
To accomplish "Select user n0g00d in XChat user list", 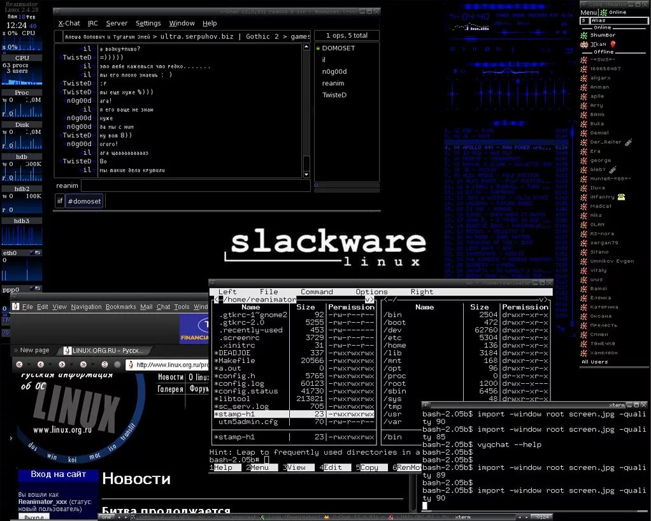I will (334, 71).
